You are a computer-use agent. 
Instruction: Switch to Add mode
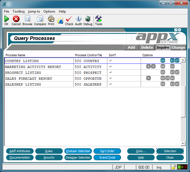[131, 48]
